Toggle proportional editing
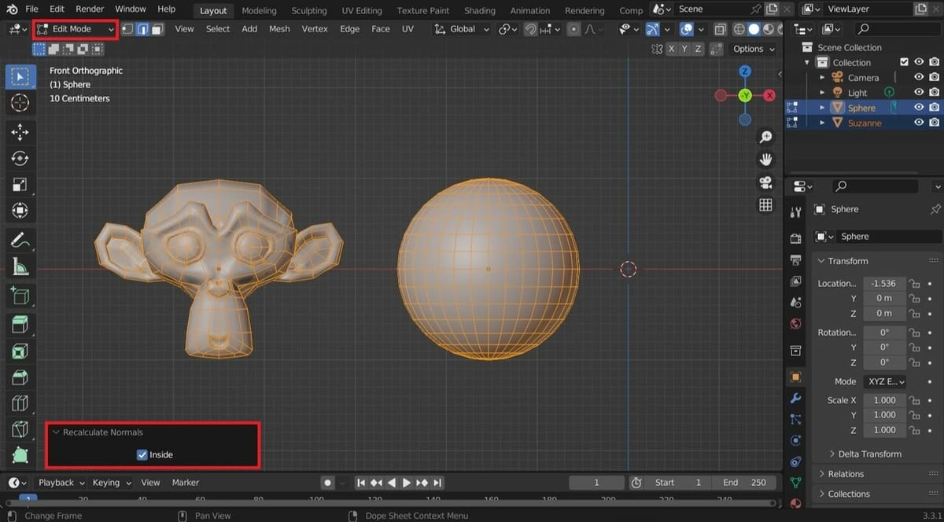944x522 pixels. click(x=573, y=29)
